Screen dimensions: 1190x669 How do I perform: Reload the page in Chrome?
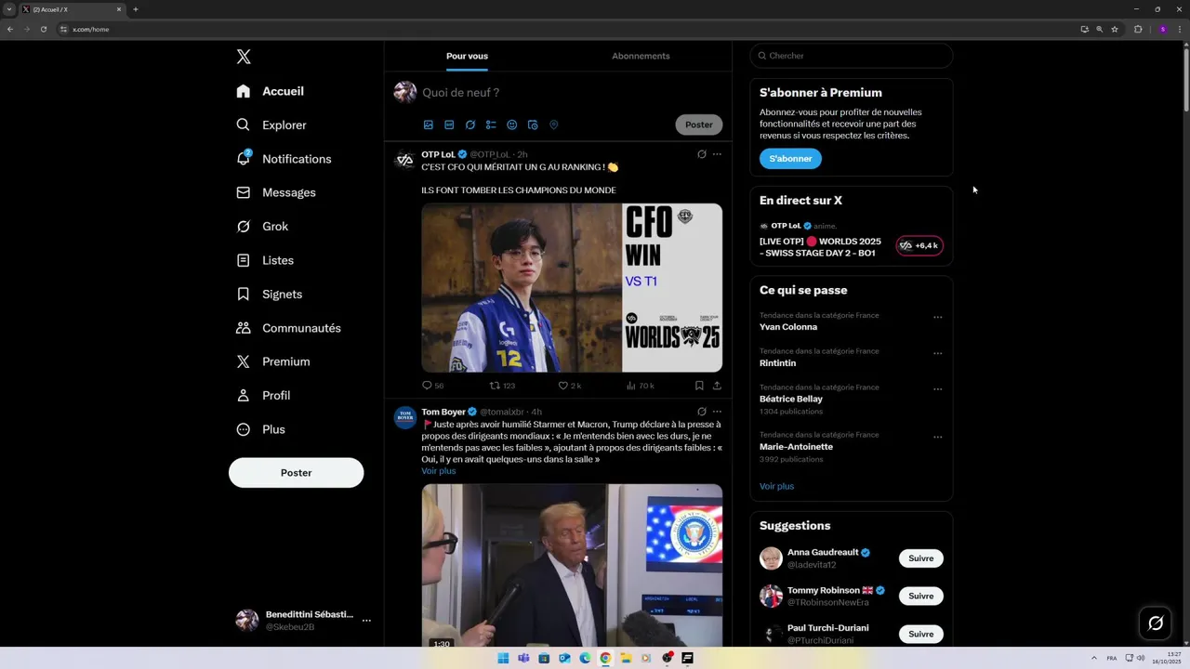44,29
